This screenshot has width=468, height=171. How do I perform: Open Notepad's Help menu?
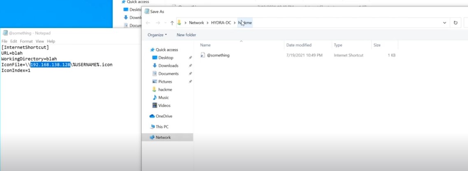(x=51, y=41)
